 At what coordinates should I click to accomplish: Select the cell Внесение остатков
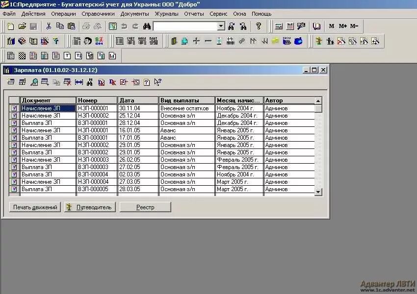(187, 108)
